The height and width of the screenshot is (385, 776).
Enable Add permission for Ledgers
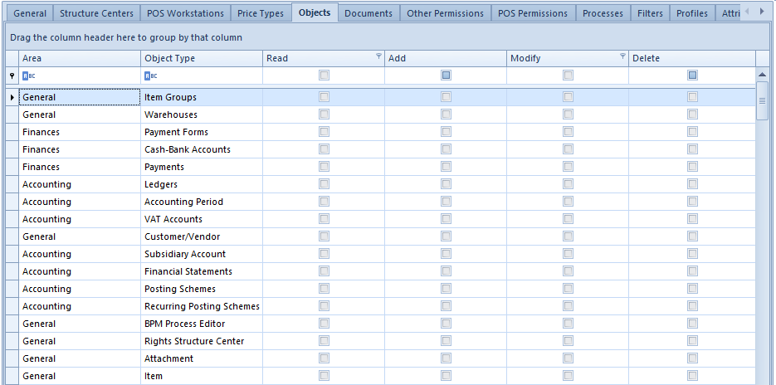click(446, 184)
